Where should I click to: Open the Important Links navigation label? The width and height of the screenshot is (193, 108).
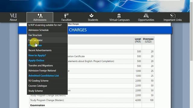172,20
